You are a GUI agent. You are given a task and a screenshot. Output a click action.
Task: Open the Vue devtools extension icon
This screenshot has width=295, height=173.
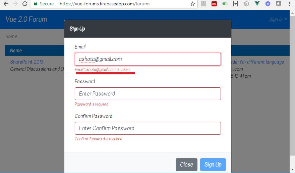click(257, 4)
